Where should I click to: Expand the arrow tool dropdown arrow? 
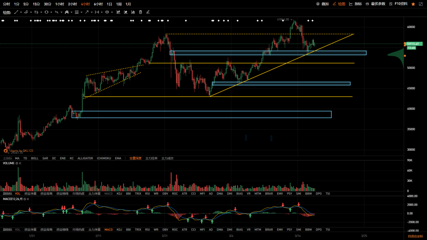pyautogui.click(x=91, y=12)
